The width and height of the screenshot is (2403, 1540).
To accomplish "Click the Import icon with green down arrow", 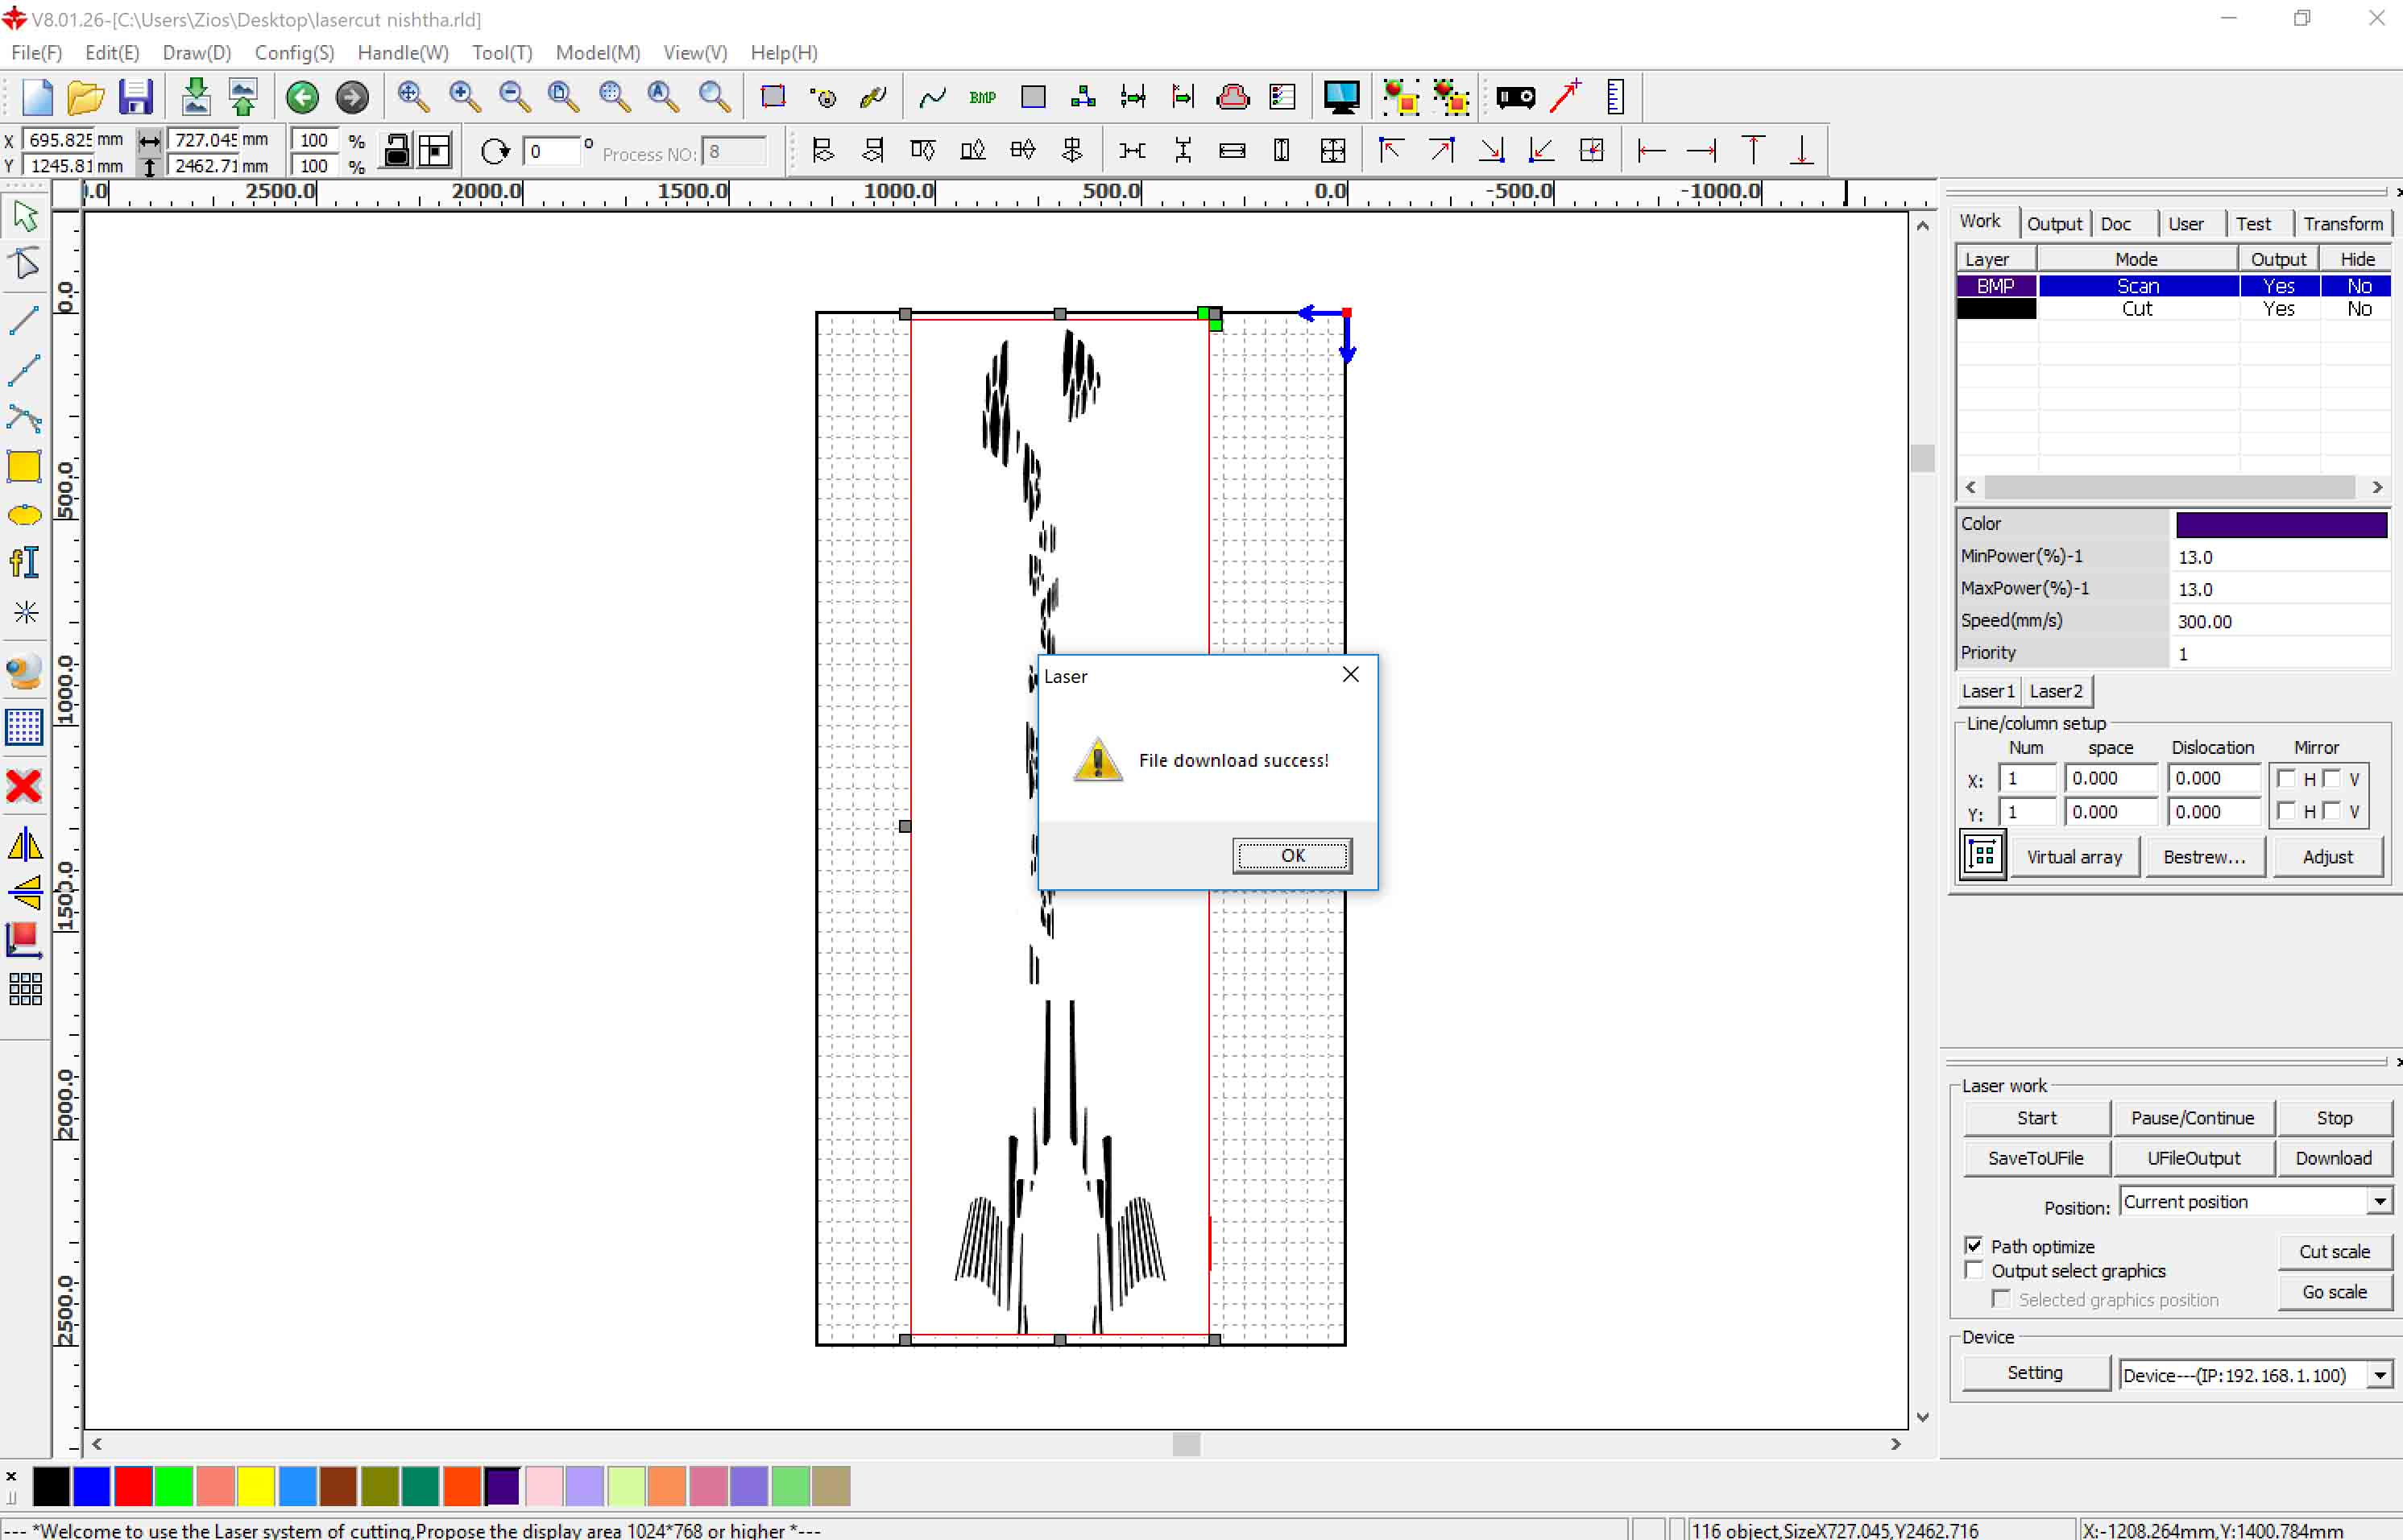I will (x=196, y=97).
